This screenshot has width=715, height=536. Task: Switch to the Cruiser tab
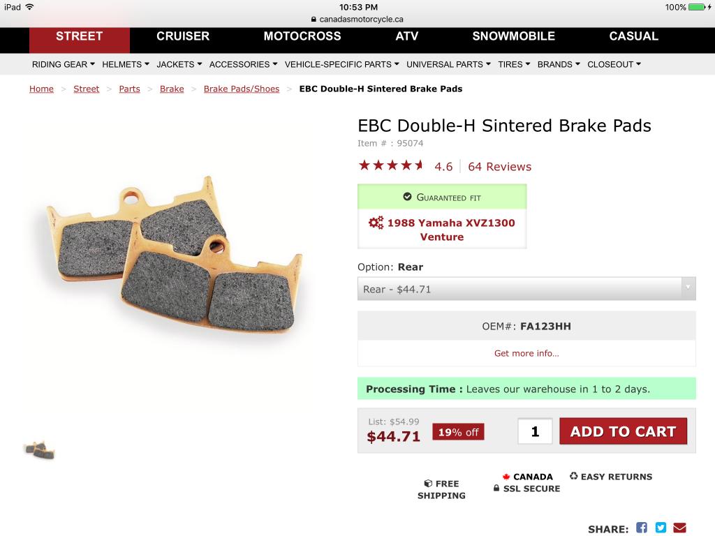click(x=183, y=36)
